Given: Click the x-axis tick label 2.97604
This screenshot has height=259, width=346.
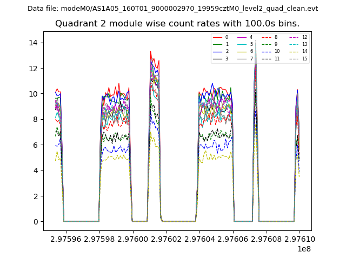Looking at the screenshot, I should (199, 239).
